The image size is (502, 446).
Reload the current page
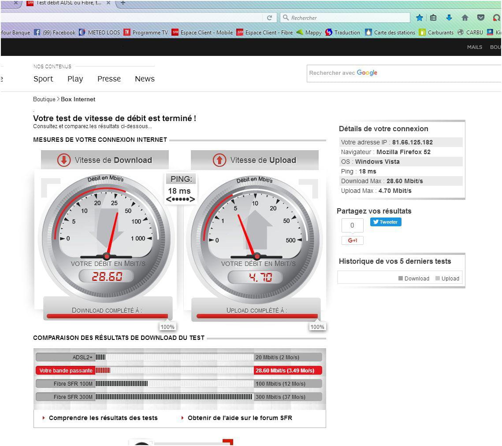tap(270, 18)
